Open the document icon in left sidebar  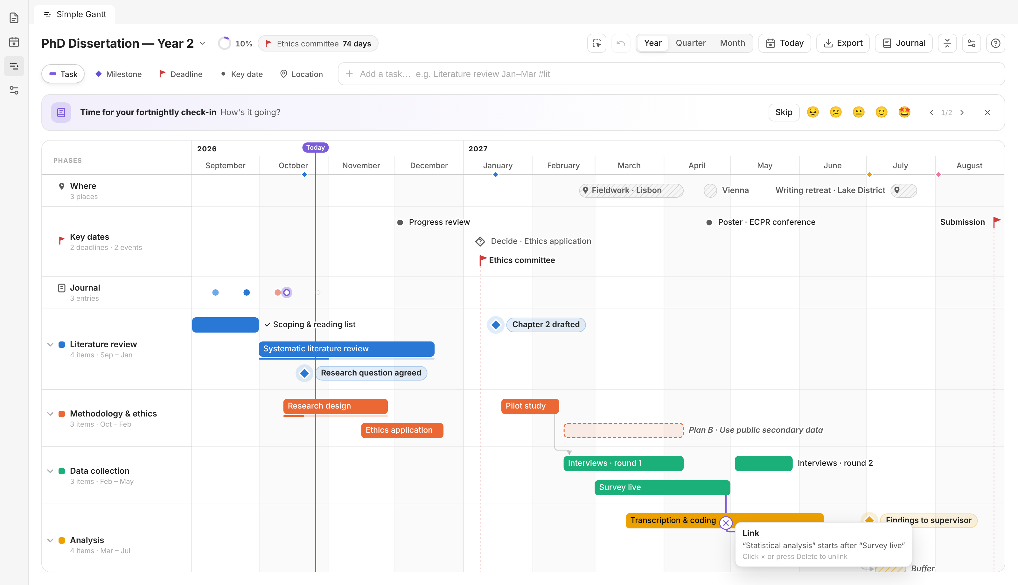click(x=14, y=18)
